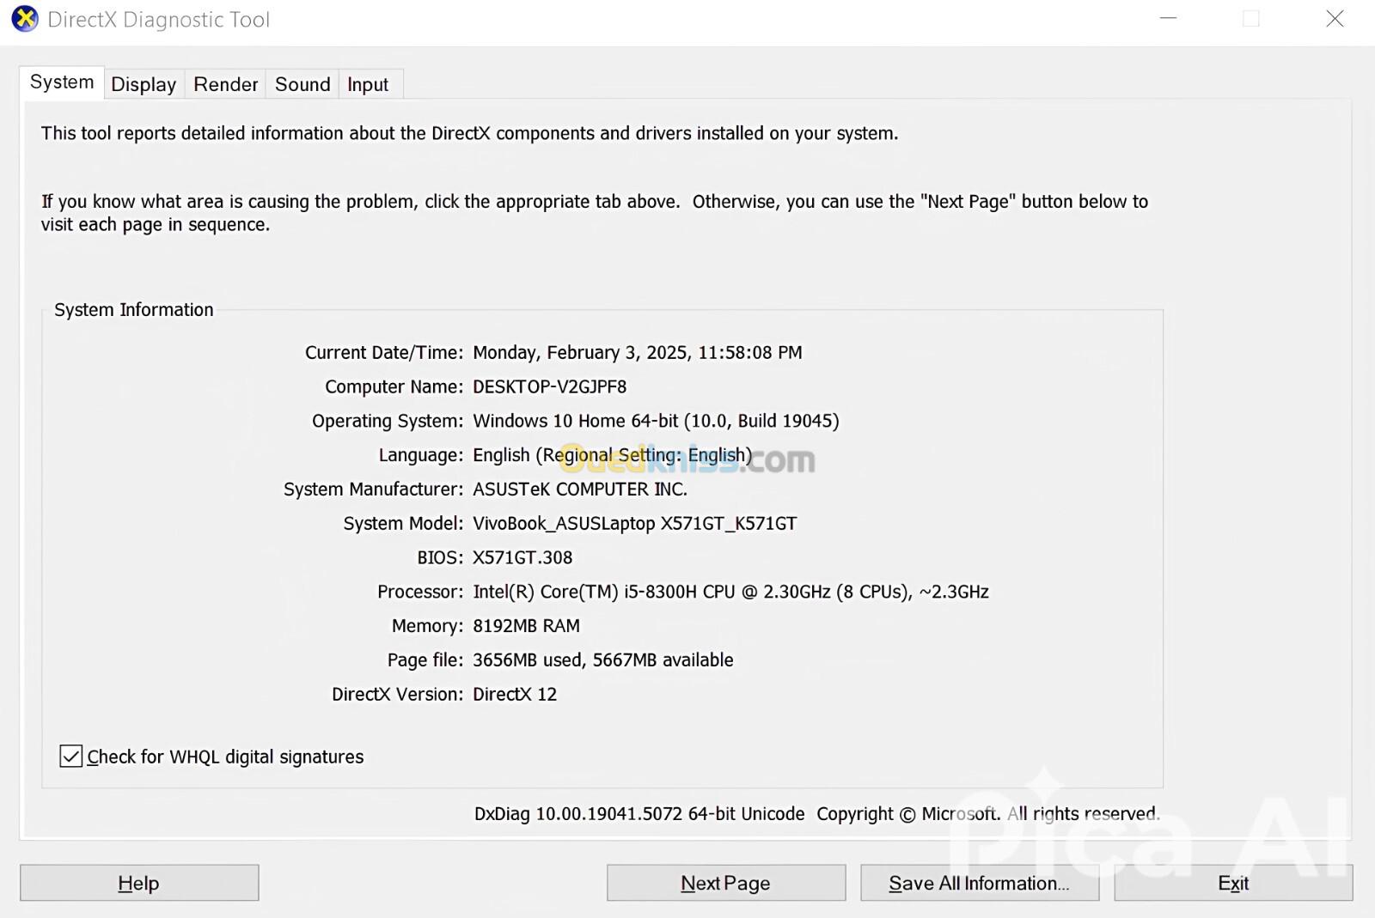Click the Language: field label
Image resolution: width=1375 pixels, height=918 pixels.
pos(421,455)
